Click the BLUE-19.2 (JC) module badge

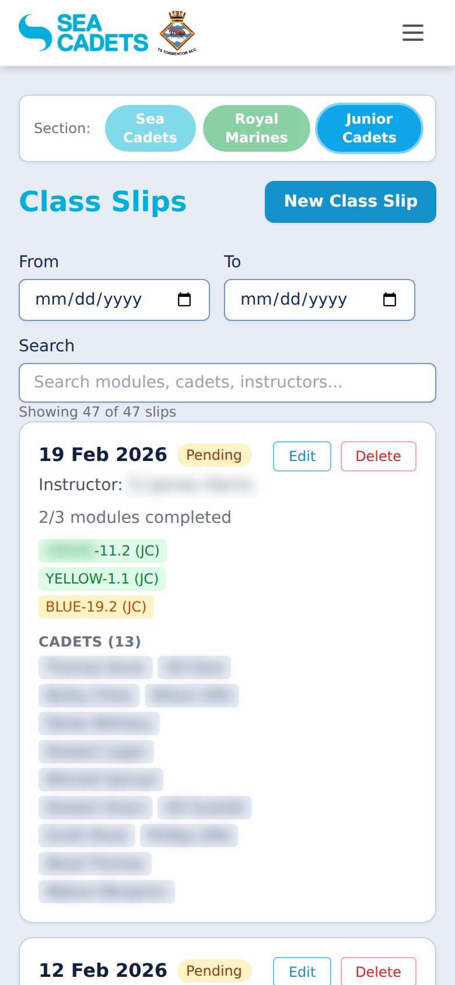point(96,606)
